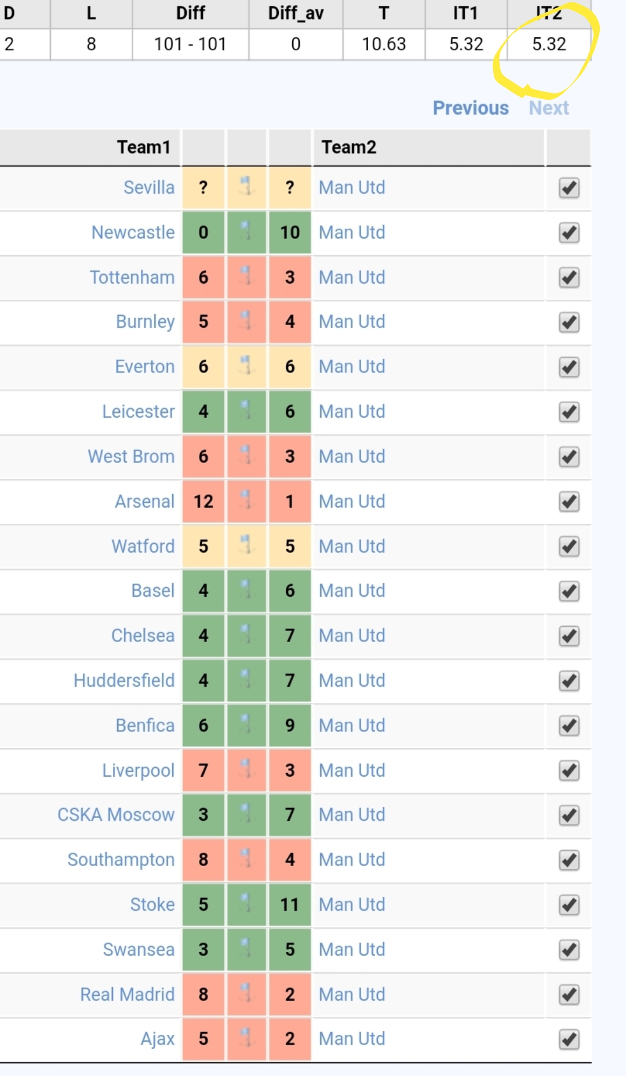The width and height of the screenshot is (626, 1076).
Task: Select the orange score cell for Southampton
Action: coord(203,860)
